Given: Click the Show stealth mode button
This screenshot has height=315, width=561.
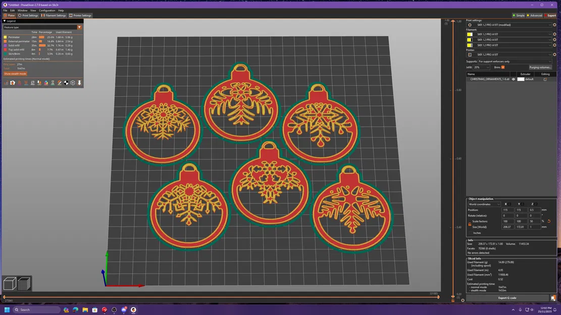Looking at the screenshot, I should (15, 74).
